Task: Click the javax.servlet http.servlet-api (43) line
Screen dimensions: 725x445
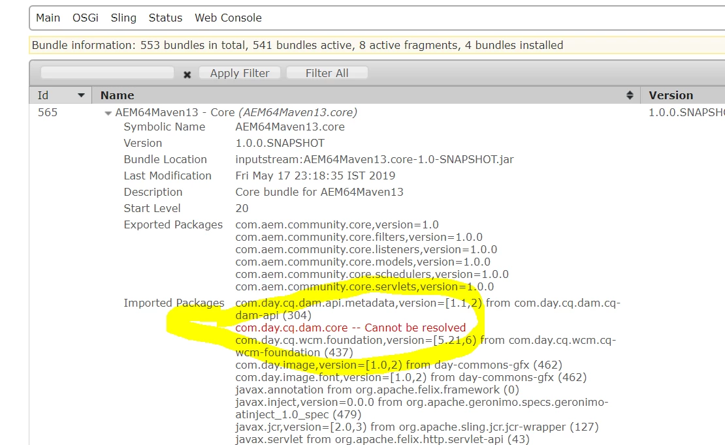Action: [382, 440]
